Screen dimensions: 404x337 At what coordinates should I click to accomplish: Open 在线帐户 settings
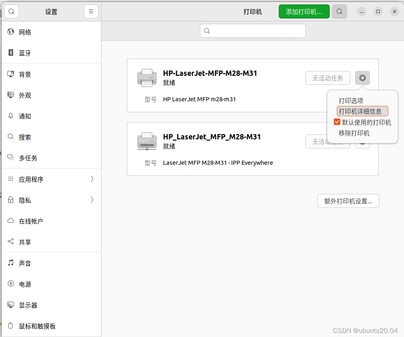pos(51,221)
